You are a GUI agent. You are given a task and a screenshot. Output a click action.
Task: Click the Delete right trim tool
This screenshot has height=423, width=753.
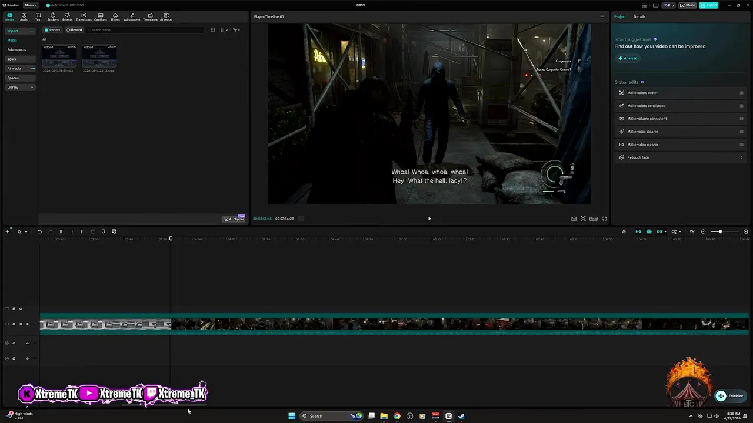coord(82,231)
